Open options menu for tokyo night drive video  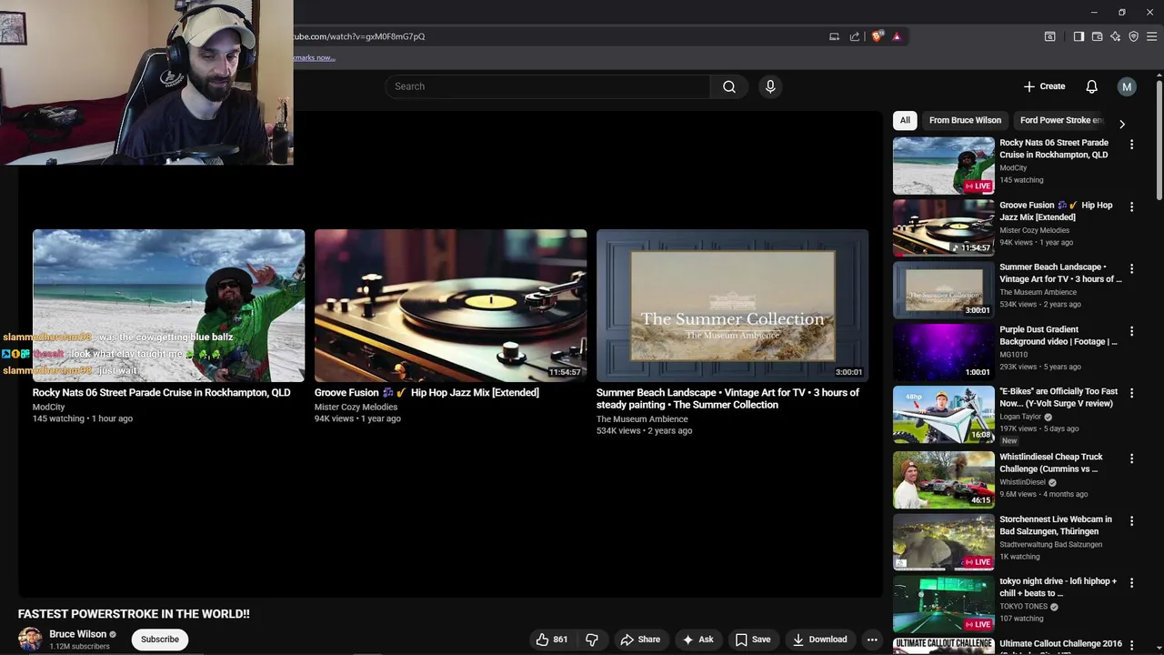1131,583
